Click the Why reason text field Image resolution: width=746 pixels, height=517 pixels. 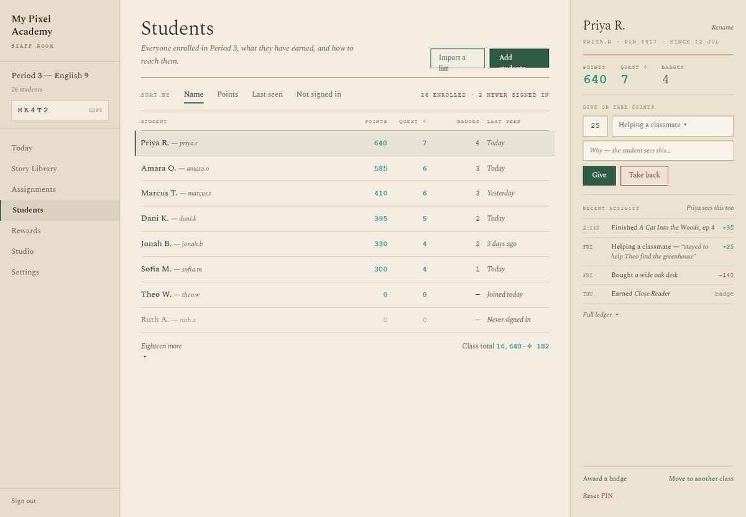[658, 151]
